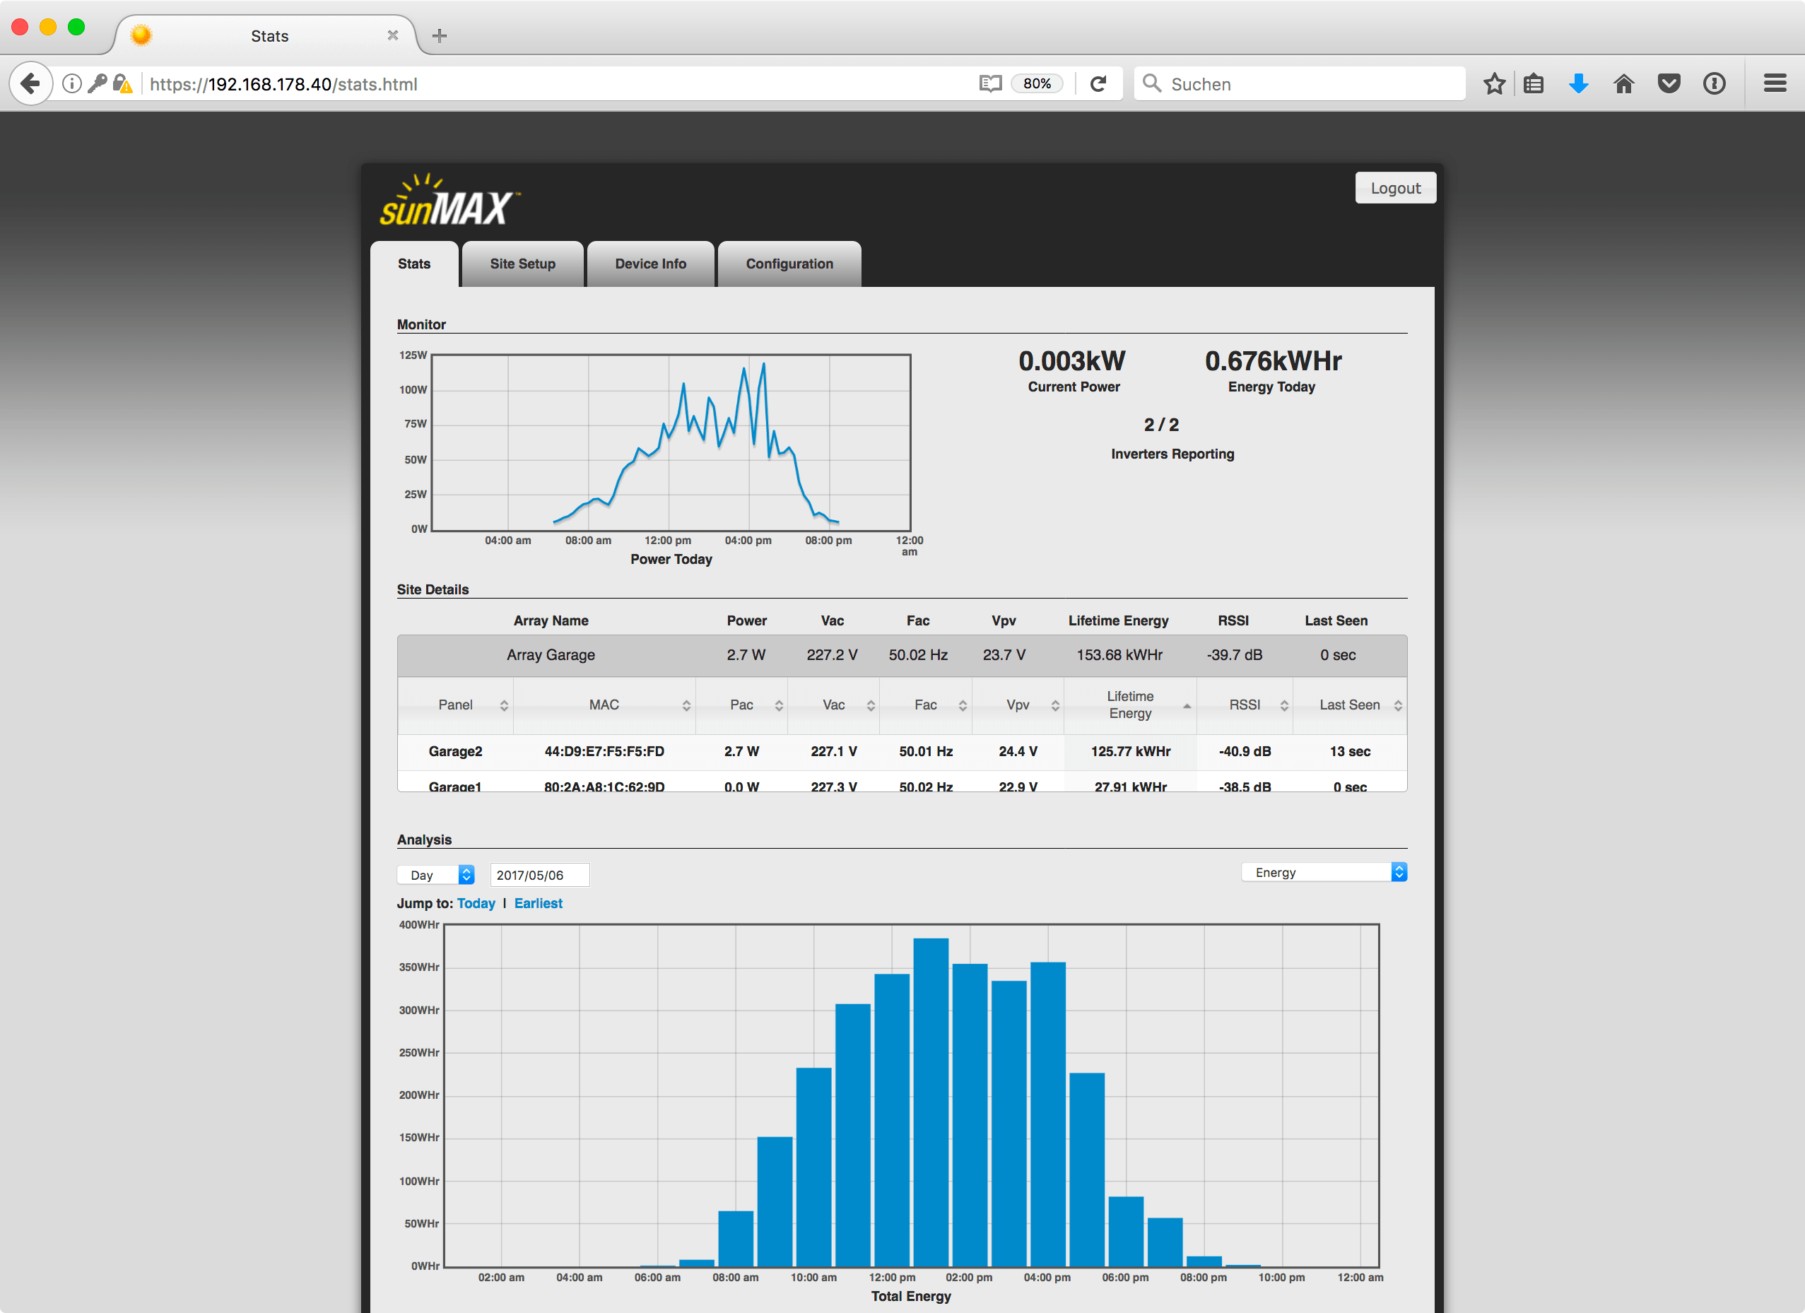This screenshot has height=1313, width=1805.
Task: Show downloads with the blue arrow
Action: 1579,83
